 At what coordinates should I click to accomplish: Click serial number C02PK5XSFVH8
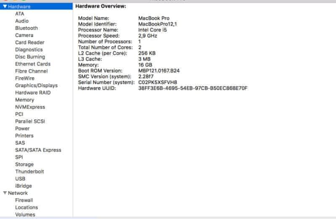158,82
